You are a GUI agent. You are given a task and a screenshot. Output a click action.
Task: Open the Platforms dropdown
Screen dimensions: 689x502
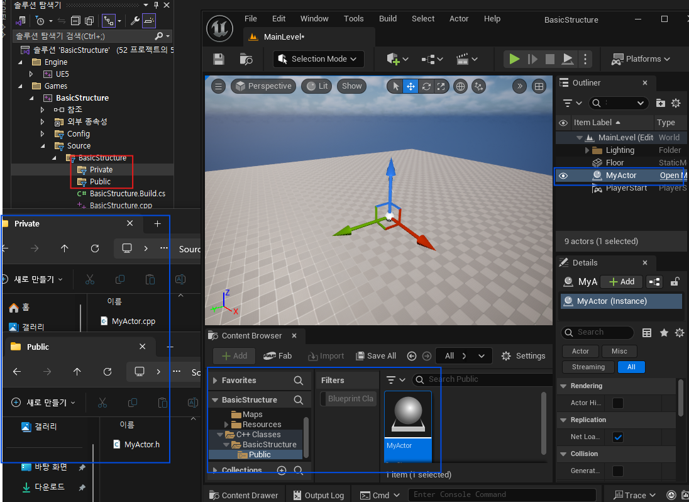coord(641,59)
